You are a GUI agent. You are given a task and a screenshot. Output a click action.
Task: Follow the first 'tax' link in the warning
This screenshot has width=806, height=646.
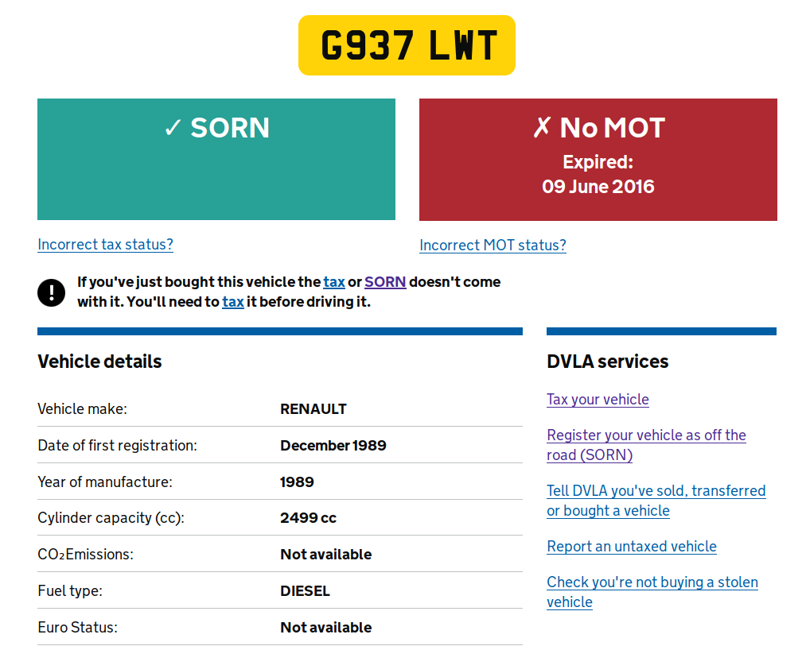coord(334,282)
